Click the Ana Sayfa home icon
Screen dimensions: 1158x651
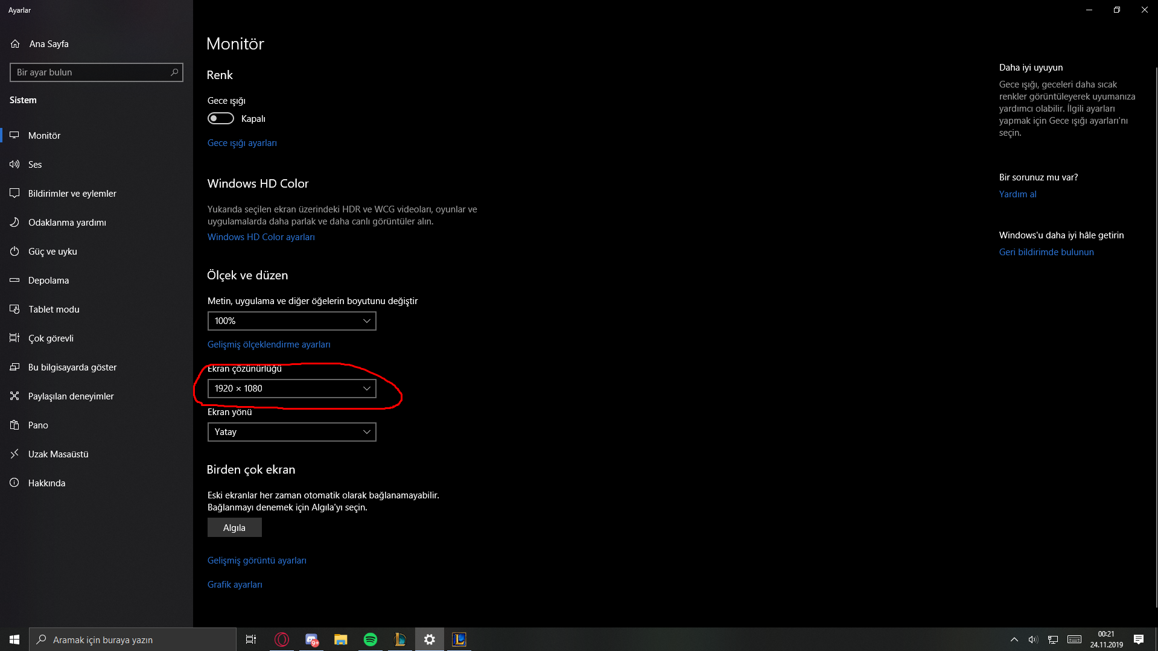15,44
